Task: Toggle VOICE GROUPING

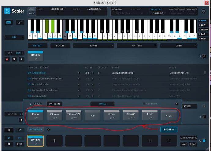Action: point(177,9)
